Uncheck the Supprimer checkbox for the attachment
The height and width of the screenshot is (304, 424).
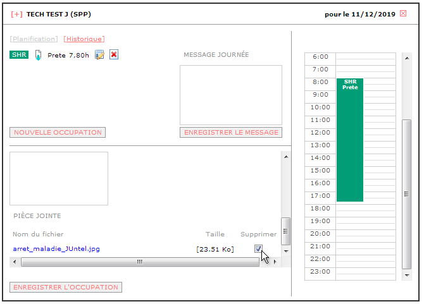[258, 248]
